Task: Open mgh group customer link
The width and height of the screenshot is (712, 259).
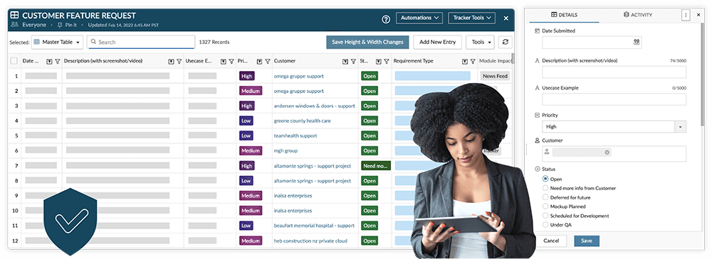Action: (x=286, y=150)
